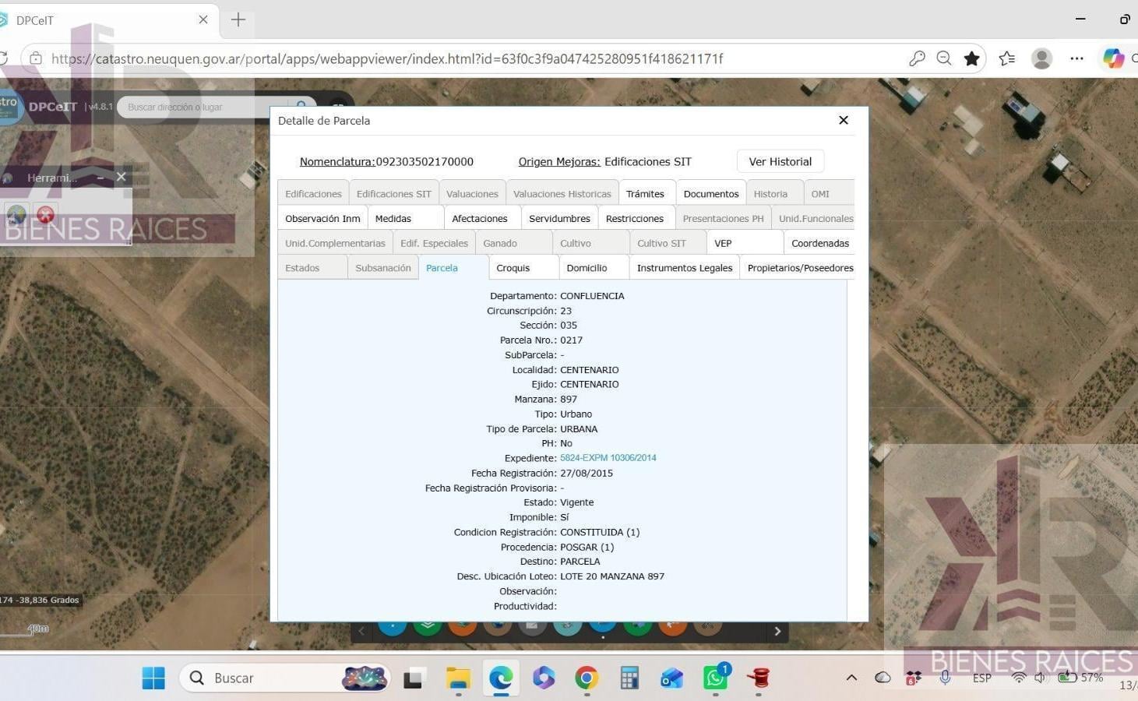This screenshot has height=701, width=1138.
Task: Toggle the favorite star for this page
Action: point(971,58)
